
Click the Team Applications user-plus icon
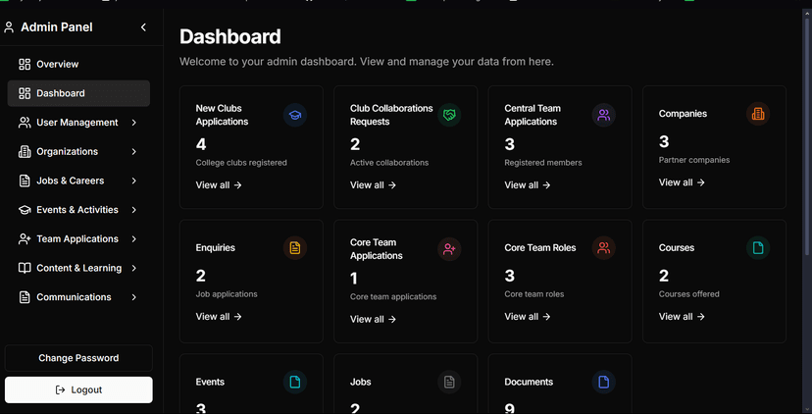click(x=25, y=238)
